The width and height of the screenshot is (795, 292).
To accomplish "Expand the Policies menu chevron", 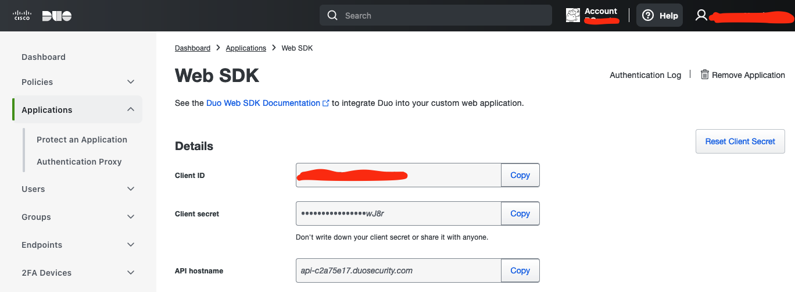I will pyautogui.click(x=131, y=82).
